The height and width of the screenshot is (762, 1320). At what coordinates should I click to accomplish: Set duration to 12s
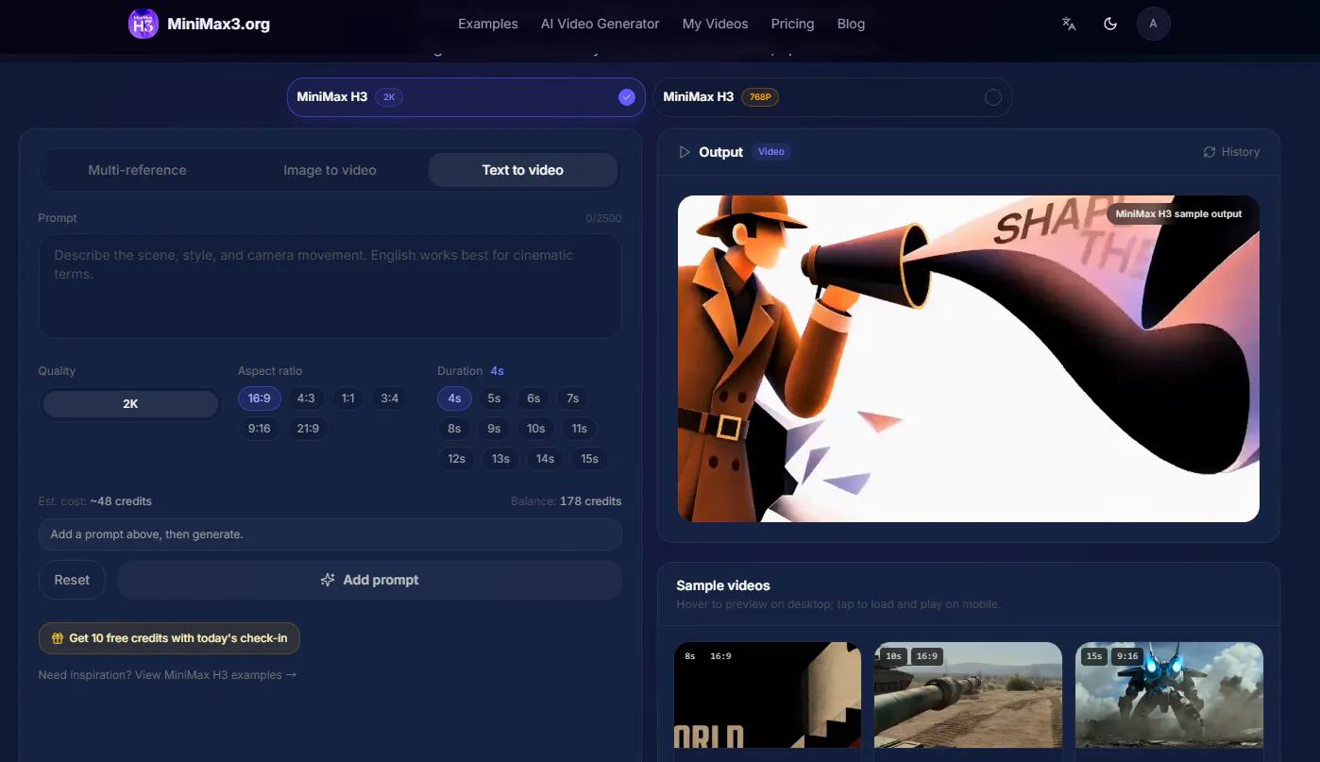(457, 459)
